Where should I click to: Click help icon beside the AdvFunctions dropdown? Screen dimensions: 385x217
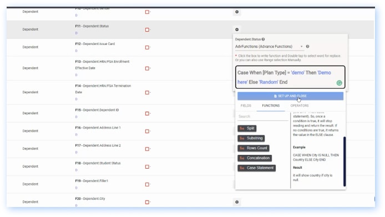307,47
